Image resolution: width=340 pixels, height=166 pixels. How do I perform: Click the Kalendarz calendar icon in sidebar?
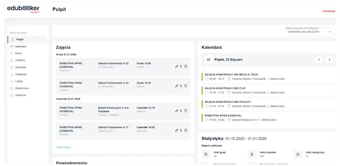[12, 46]
